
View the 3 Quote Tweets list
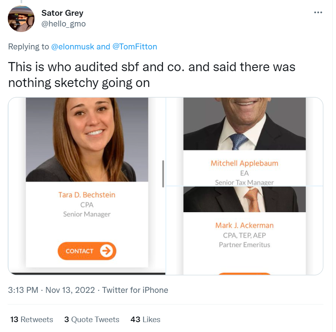91,319
